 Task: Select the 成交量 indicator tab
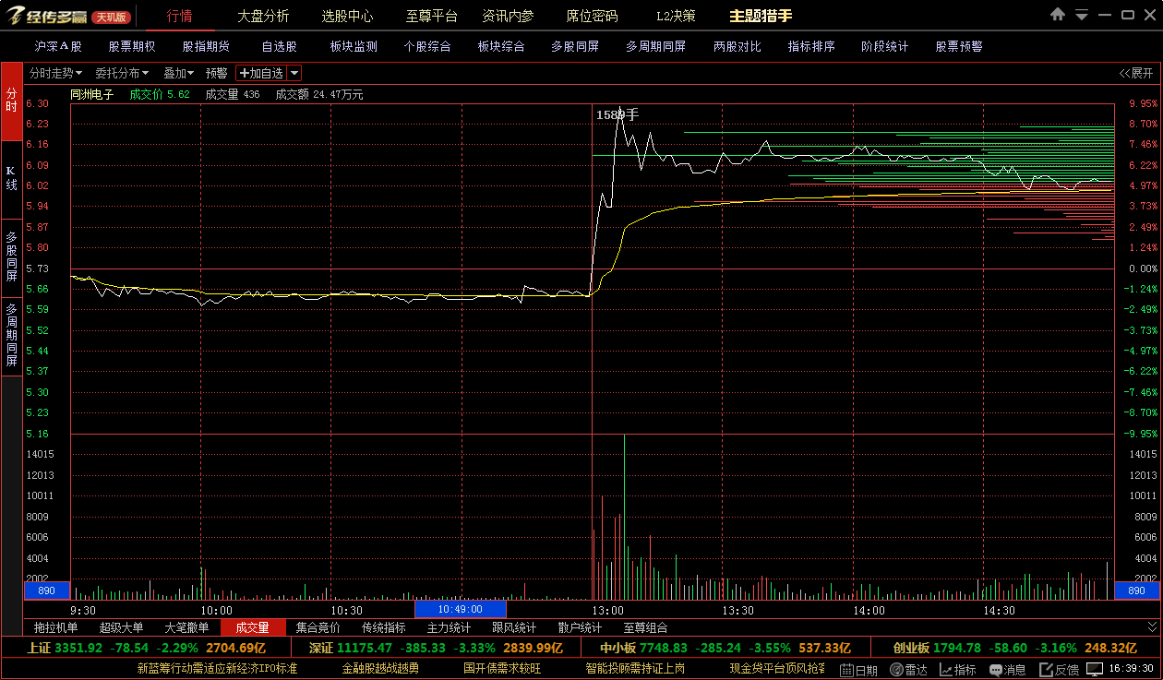(253, 627)
